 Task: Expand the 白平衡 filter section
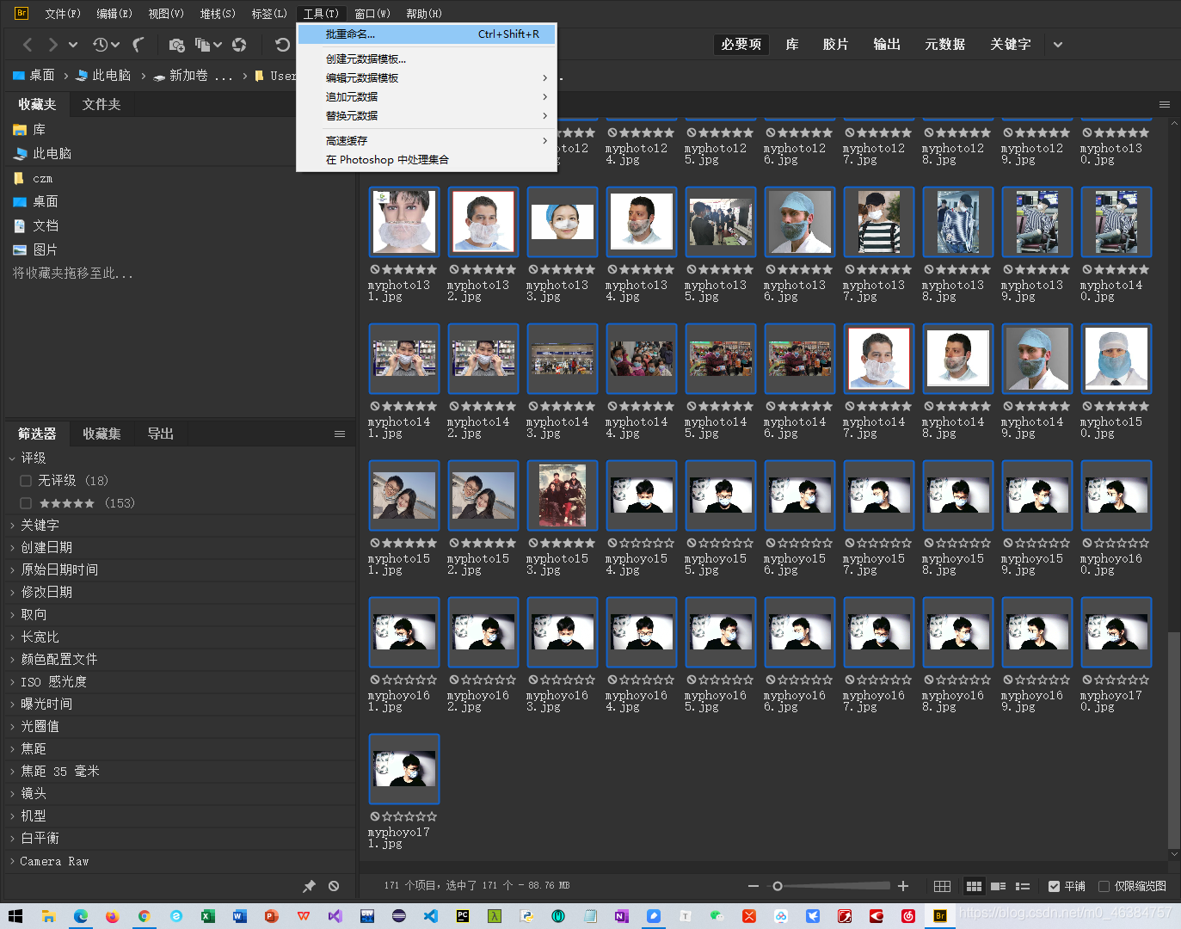tap(12, 839)
